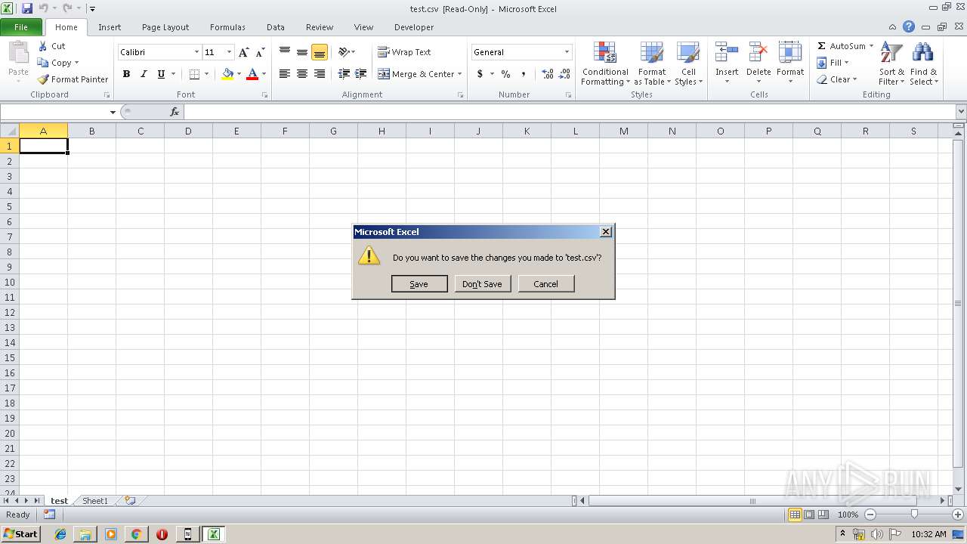The height and width of the screenshot is (544, 967).
Task: Click the Decrease Indent icon
Action: (x=344, y=74)
